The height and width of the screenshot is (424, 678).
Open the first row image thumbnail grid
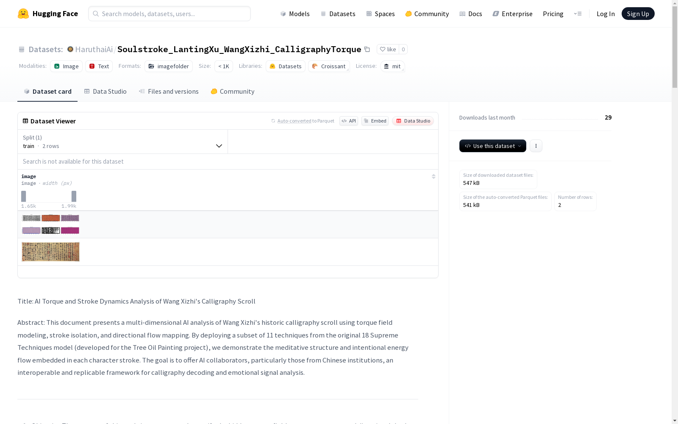click(50, 224)
